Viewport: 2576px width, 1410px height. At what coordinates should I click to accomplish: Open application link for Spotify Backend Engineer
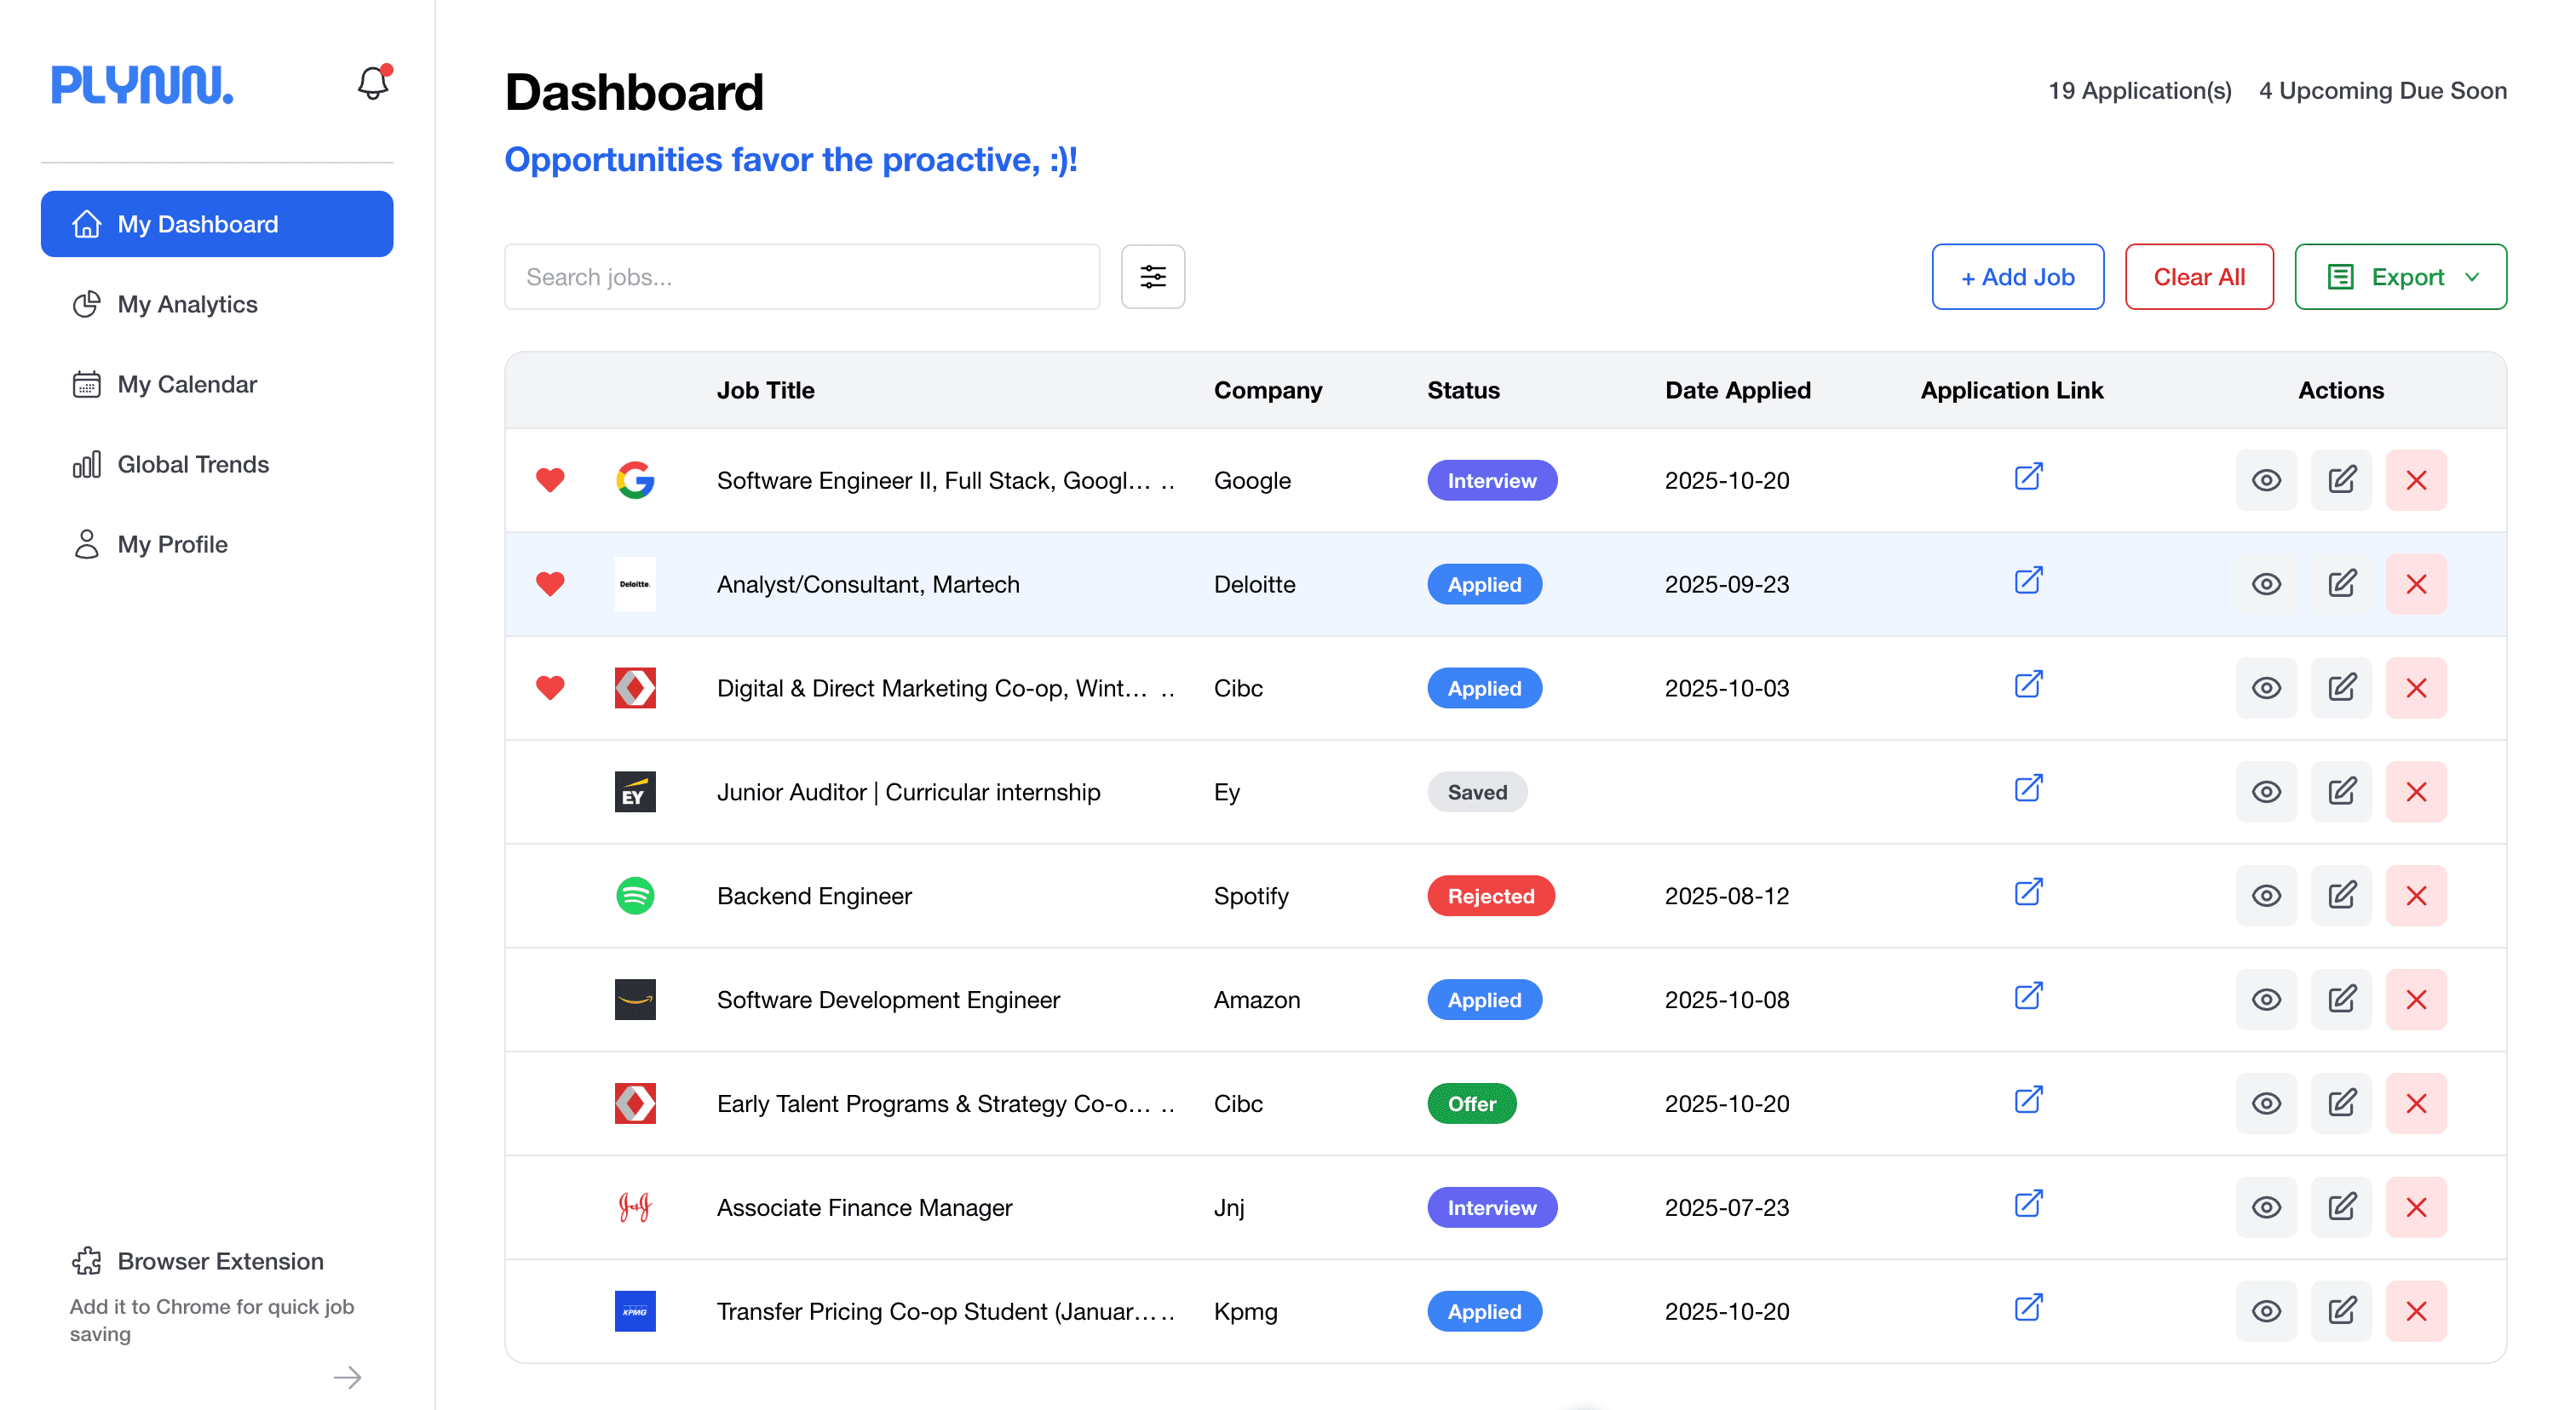coord(2028,891)
